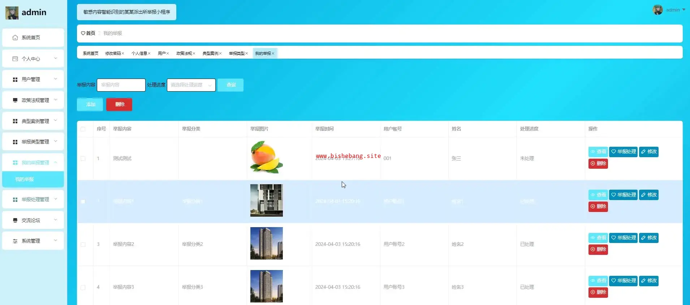Close the 用户 tab with its x icon
The width and height of the screenshot is (690, 305).
click(168, 53)
